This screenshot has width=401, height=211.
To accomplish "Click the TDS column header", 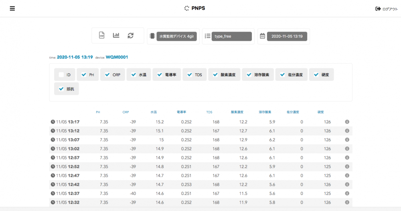I will pos(209,112).
